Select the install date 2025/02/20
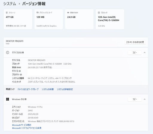Viewport: 153px width, 134px height. pos(33,114)
